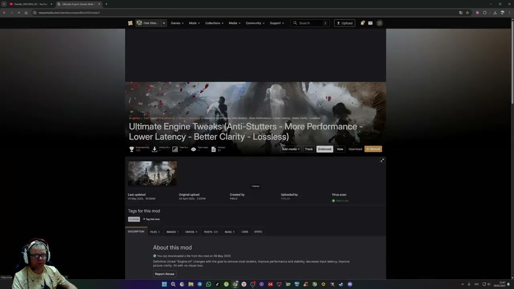
Task: Select the Description tab
Action: point(136,232)
